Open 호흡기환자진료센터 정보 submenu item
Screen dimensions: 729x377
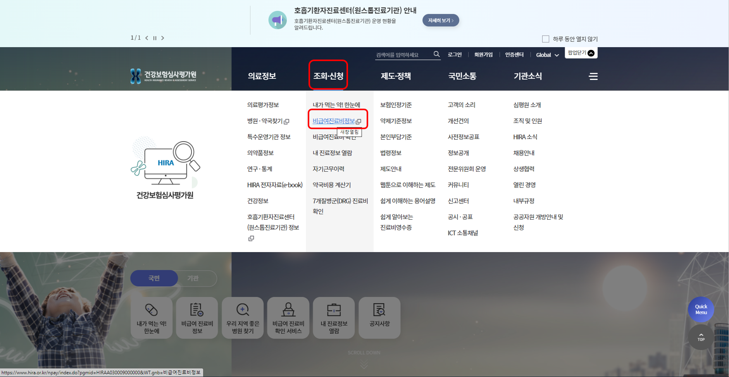[273, 227]
